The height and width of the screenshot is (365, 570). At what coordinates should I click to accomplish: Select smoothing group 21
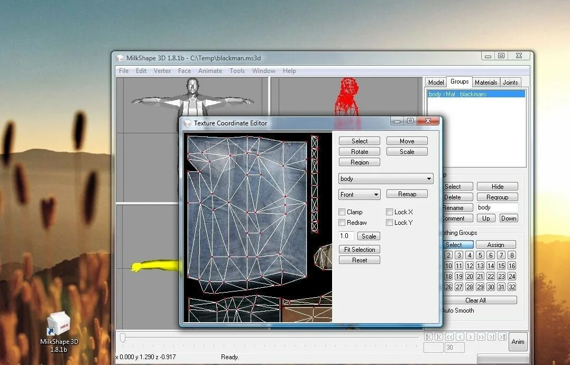click(480, 276)
